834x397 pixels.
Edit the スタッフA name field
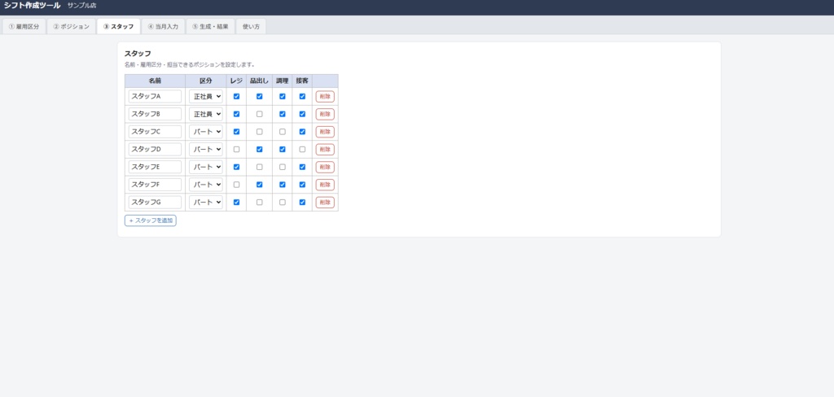pos(155,96)
